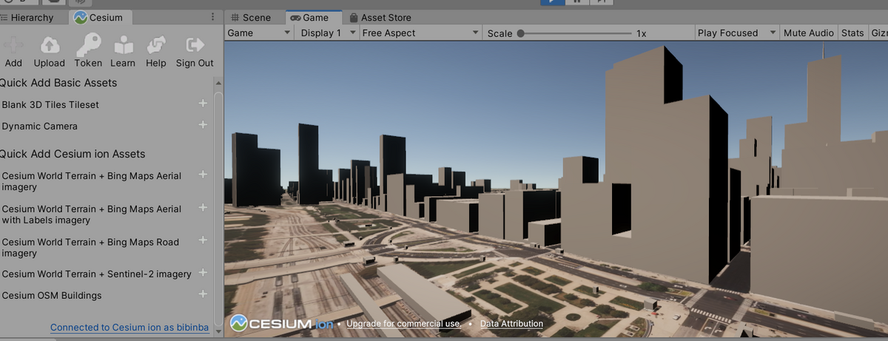This screenshot has height=341, width=888.
Task: Open the Data Attribution link
Action: [x=511, y=323]
